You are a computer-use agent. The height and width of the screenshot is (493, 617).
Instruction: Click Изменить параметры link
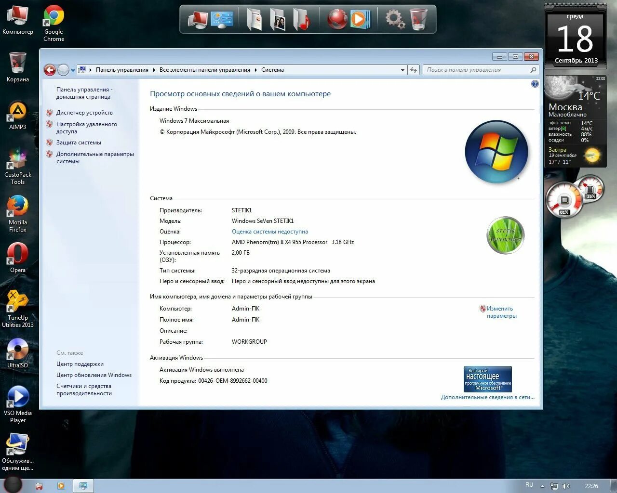(x=501, y=312)
